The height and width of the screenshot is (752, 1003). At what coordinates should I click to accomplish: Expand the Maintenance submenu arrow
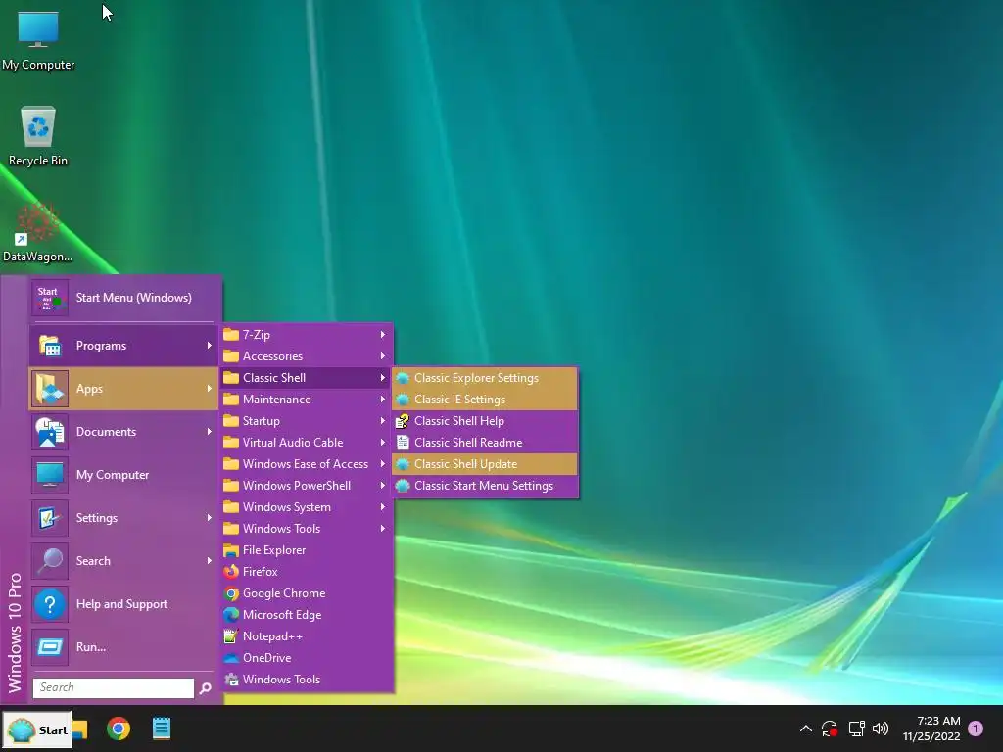coord(383,399)
